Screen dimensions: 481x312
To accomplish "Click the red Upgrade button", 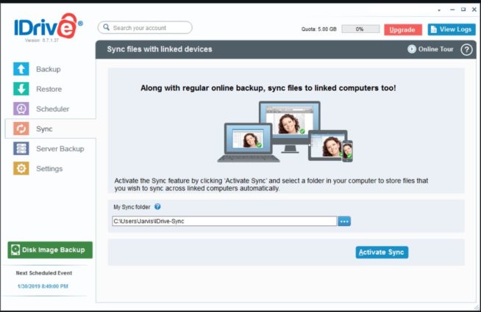I will (x=403, y=29).
